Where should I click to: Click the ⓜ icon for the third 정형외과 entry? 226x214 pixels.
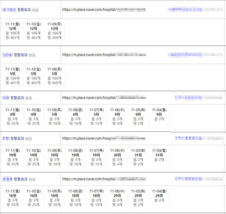pos(27,98)
